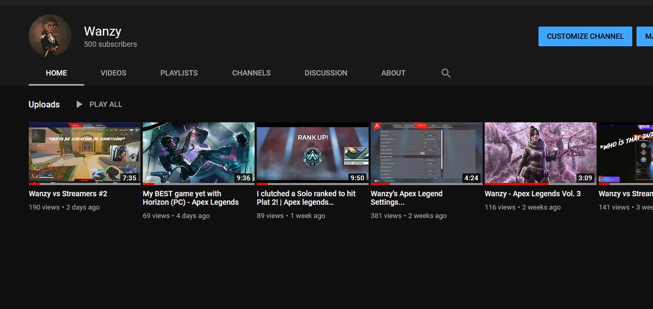Open the Playlists tab
653x309 pixels.
pos(179,73)
